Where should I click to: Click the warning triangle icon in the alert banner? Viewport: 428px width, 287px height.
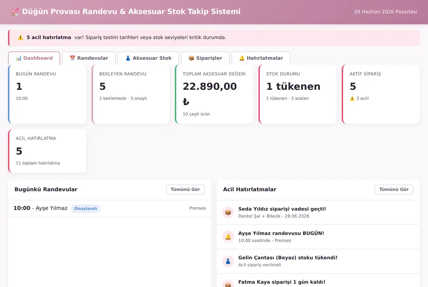click(x=20, y=37)
